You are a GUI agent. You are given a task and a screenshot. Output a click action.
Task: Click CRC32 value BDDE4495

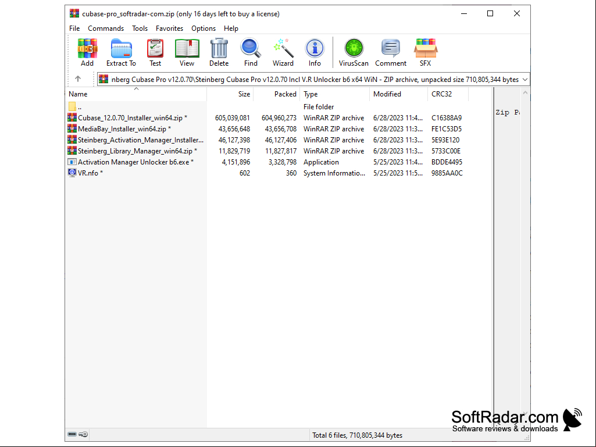point(447,162)
